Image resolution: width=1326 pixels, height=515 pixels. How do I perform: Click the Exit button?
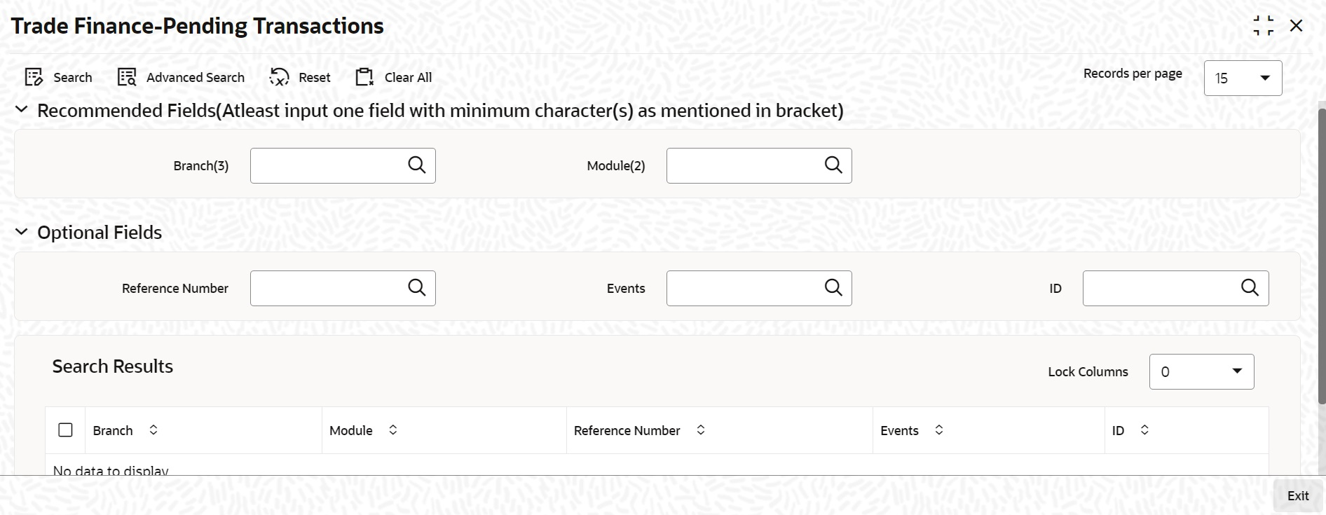point(1298,495)
